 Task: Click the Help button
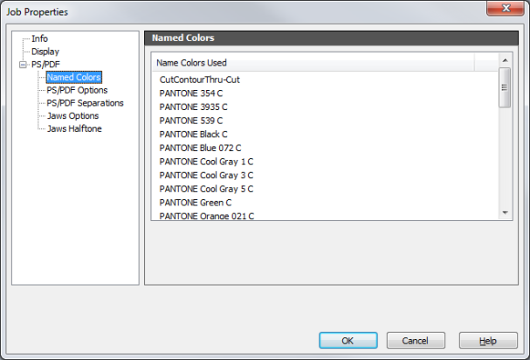[488, 341]
